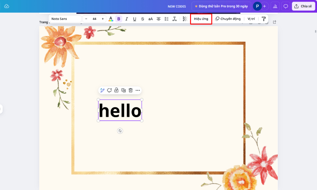Open the analytics bar chart icon
Image resolution: width=317 pixels, height=190 pixels.
coord(275,6)
